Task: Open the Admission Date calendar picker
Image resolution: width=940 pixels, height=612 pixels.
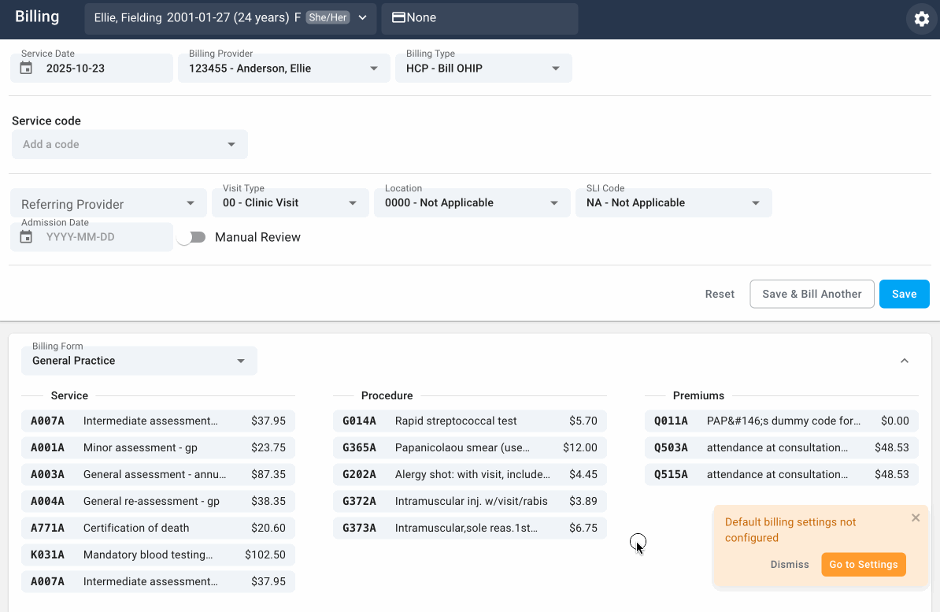Action: coord(27,236)
